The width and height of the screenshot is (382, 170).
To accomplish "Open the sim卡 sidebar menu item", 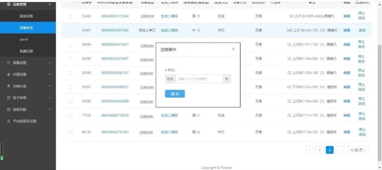I will coord(24,39).
